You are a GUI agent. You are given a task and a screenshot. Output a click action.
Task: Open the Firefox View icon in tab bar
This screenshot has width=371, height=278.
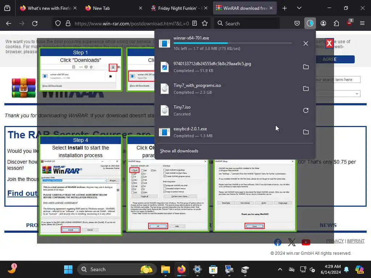[7, 8]
